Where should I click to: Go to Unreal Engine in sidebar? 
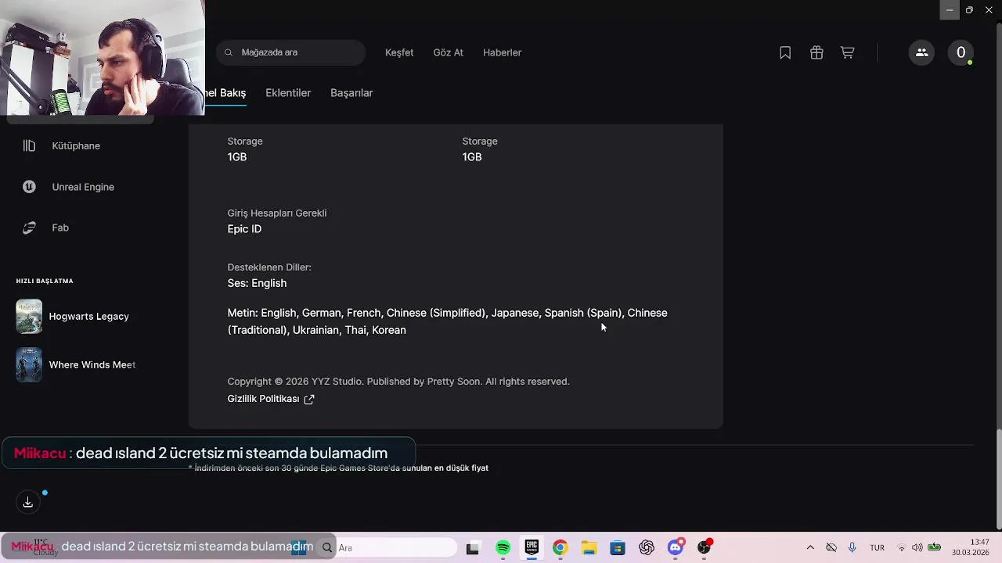(x=83, y=187)
